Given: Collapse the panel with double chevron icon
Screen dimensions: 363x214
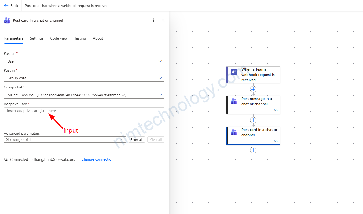Looking at the screenshot, I should coord(163,20).
